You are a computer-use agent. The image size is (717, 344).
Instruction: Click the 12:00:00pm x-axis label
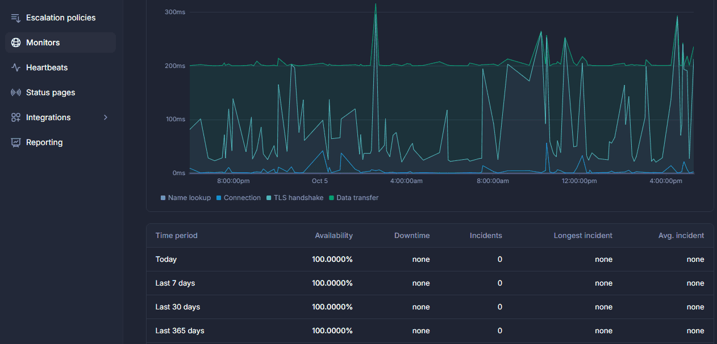click(579, 181)
